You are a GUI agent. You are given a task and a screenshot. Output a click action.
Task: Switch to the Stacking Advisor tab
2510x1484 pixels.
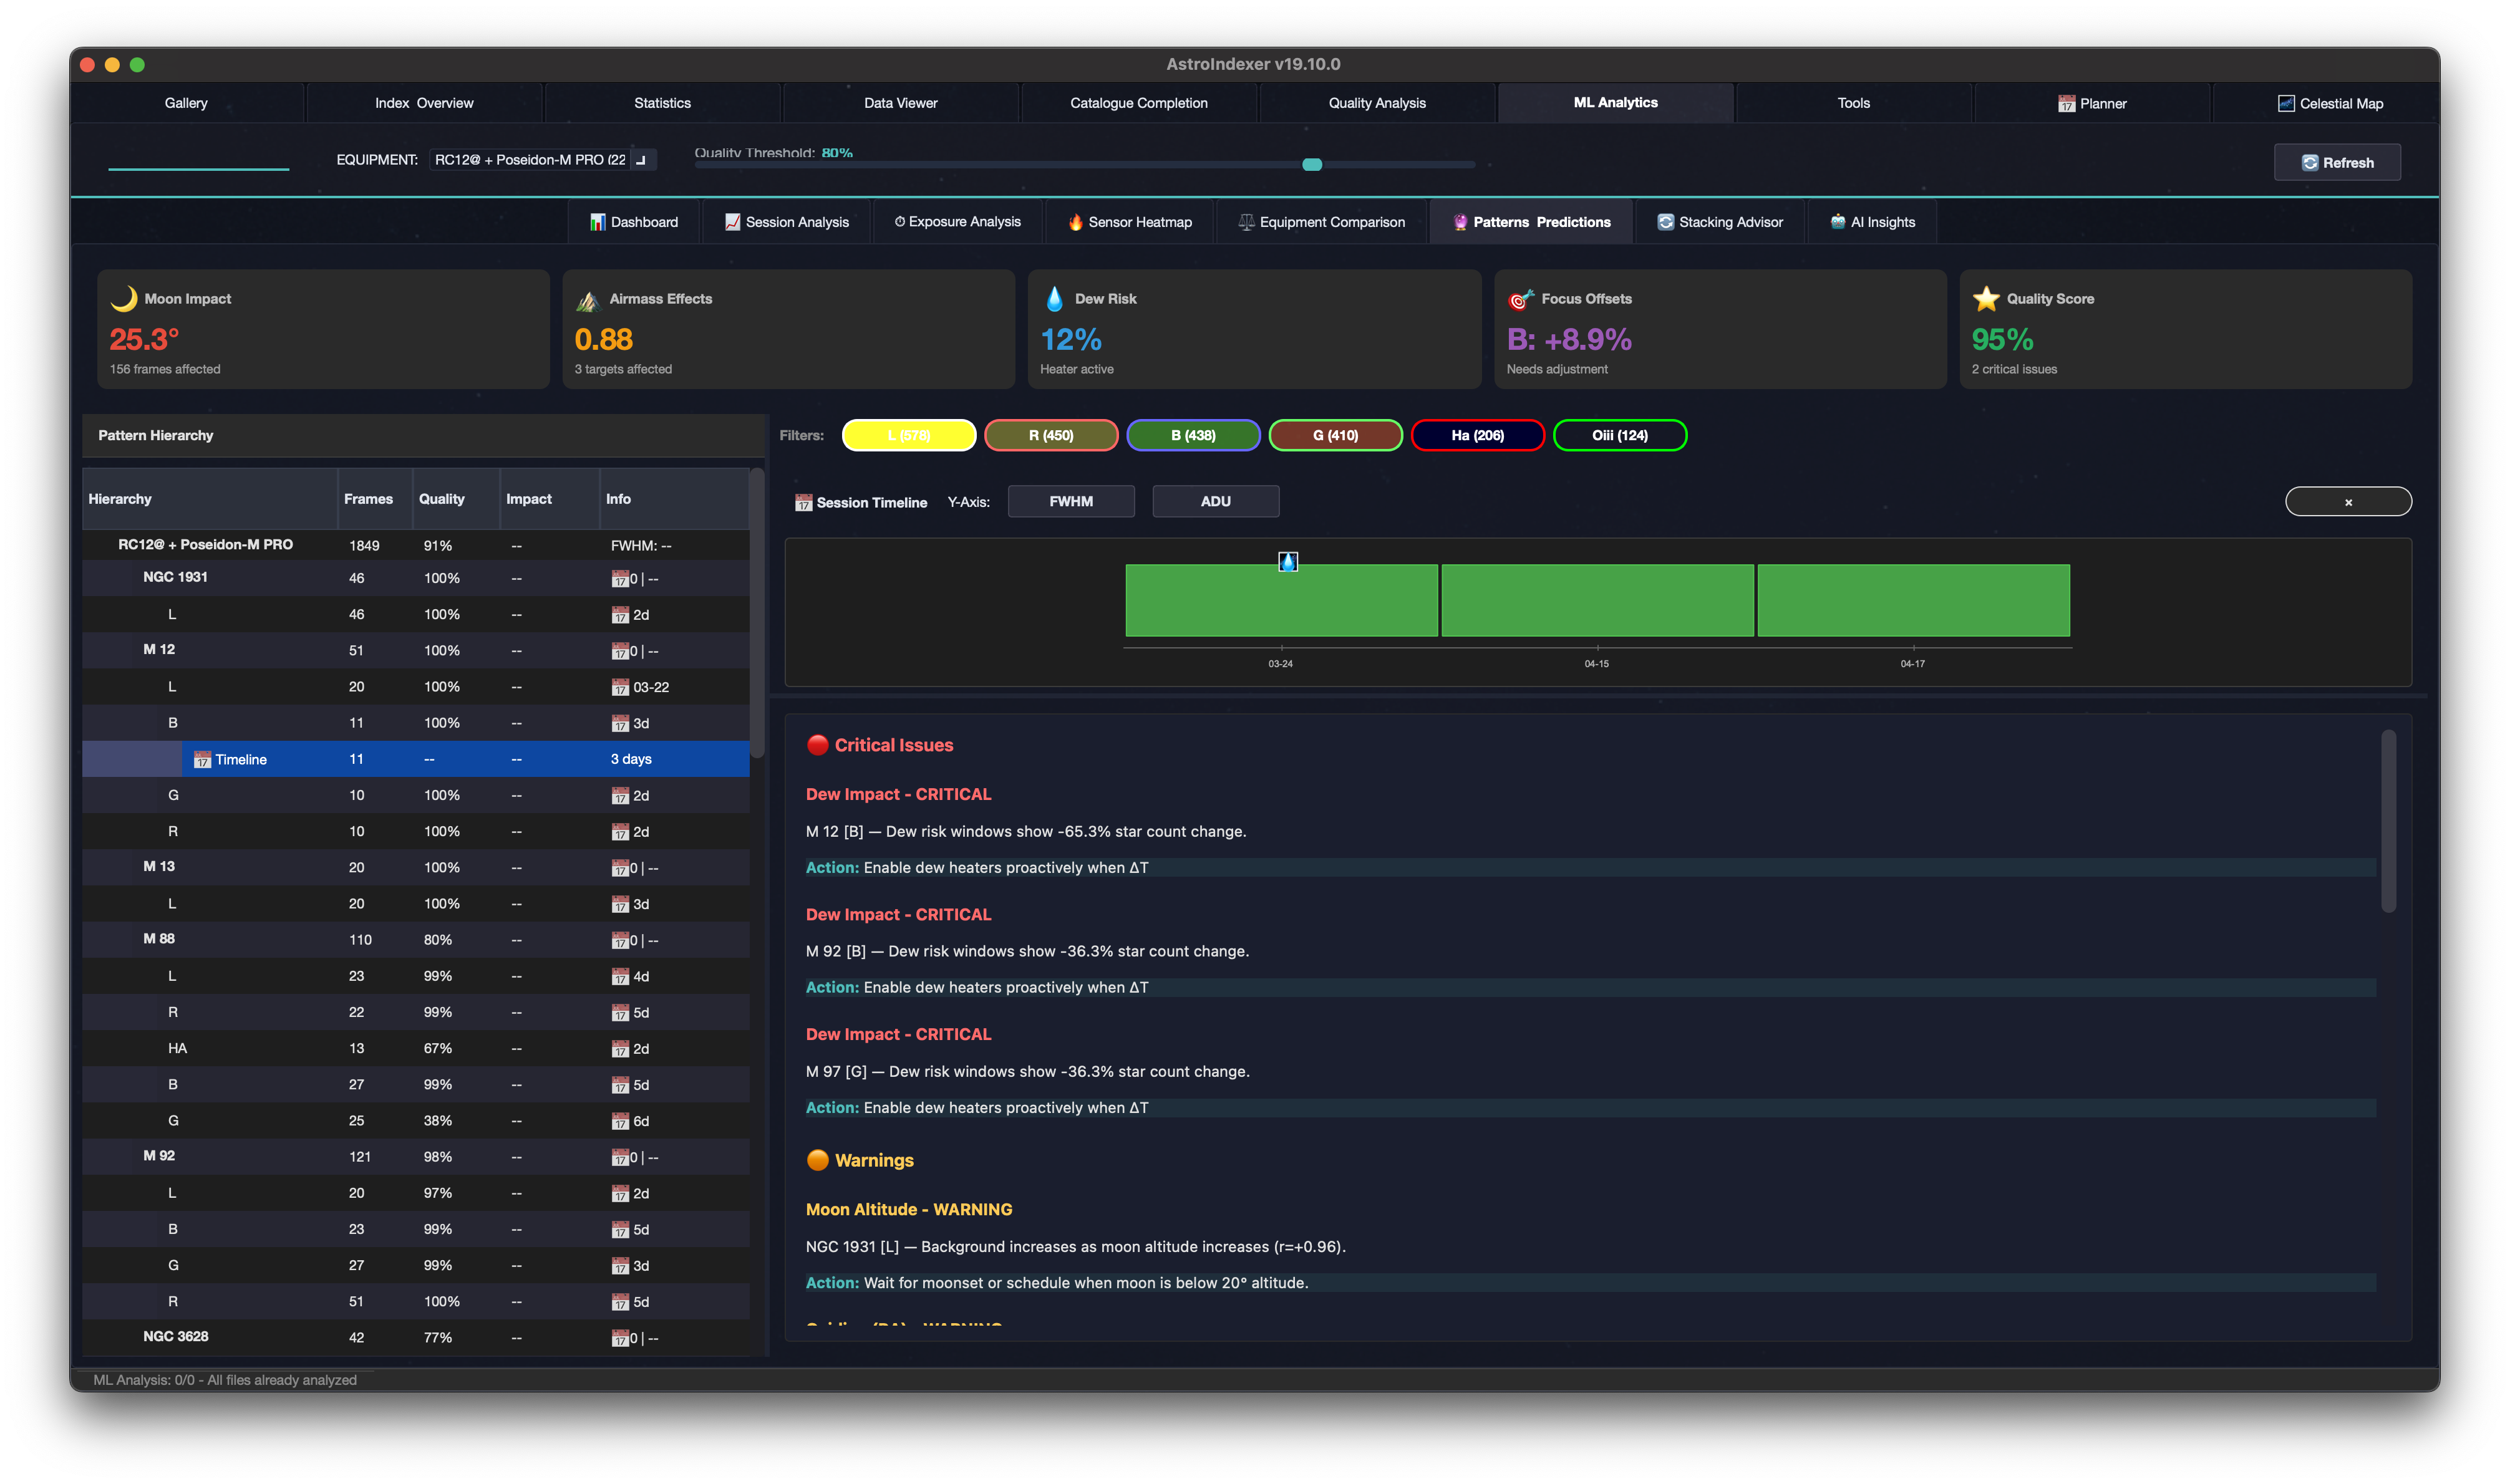coord(1720,222)
